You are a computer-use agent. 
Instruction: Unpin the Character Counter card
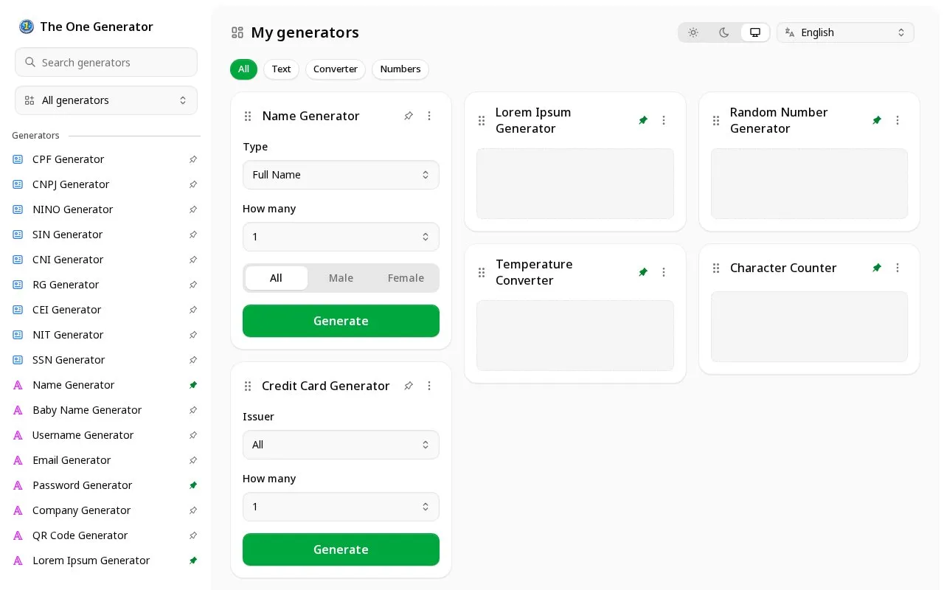point(877,268)
